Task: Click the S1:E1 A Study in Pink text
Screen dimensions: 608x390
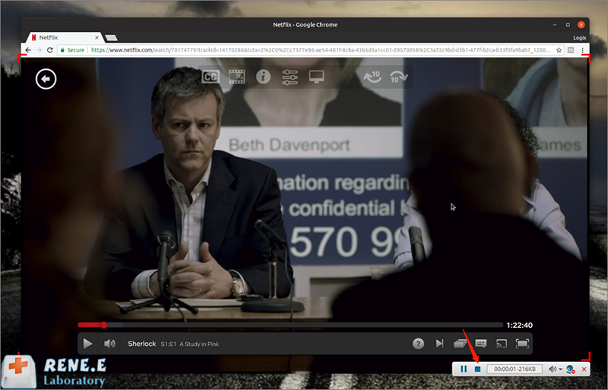Action: [x=189, y=344]
